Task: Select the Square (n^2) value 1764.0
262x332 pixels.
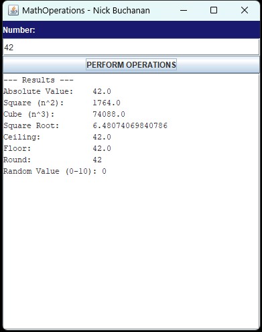Action: coord(107,103)
